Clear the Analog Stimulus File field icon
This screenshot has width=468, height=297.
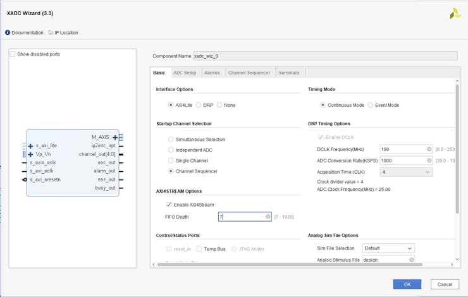pyautogui.click(x=411, y=260)
